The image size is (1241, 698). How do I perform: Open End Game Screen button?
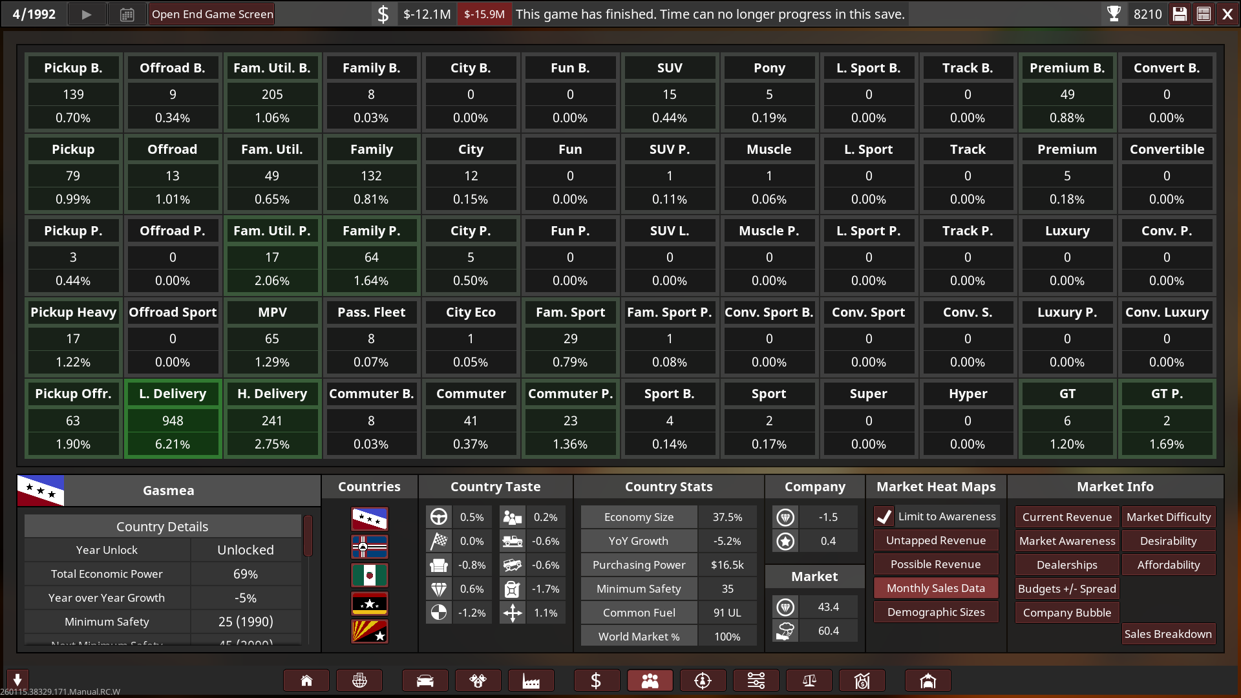[x=212, y=14]
